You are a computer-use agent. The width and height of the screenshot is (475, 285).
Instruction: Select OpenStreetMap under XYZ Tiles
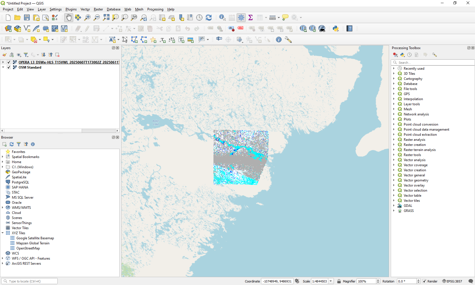pos(28,248)
